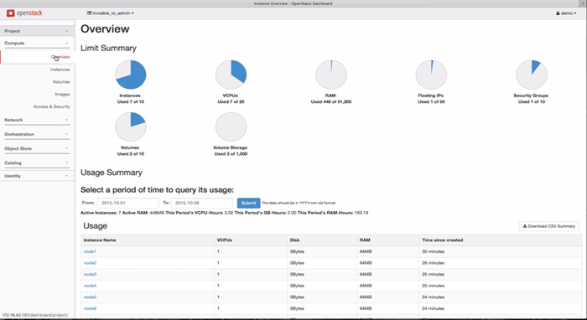587x320 pixels.
Task: Open the node2 instance link
Action: point(90,263)
